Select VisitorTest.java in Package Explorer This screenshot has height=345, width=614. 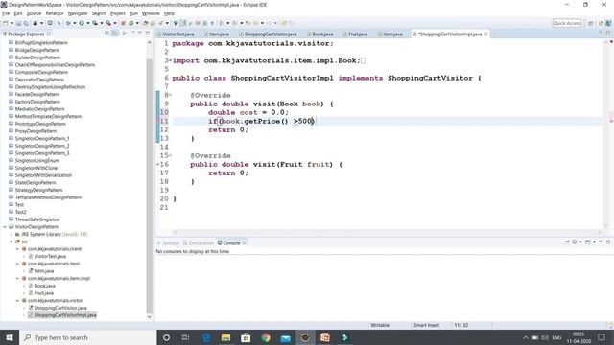[x=50, y=256]
